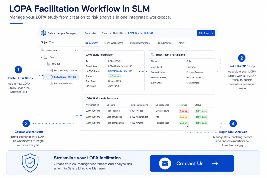The image size is (267, 178).
Task: Click the Recommendations document icon in tree
Action: [x=51, y=83]
